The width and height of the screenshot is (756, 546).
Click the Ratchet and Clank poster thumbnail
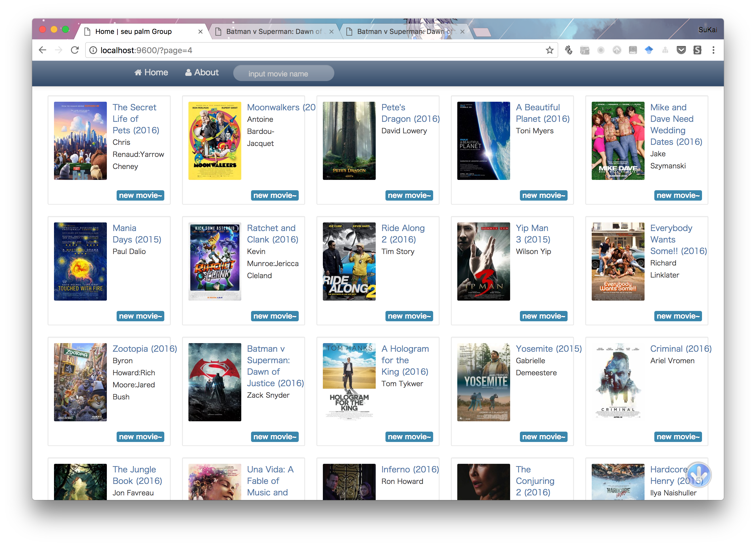point(214,262)
